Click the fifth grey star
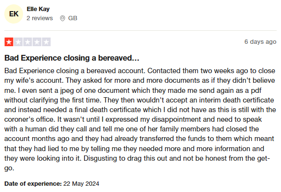This screenshot has width=281, height=192. 46,42
